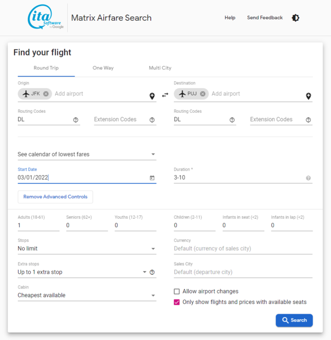The image size is (331, 340).
Task: Open the Cabin Cheapest available dropdown
Action: coord(87,295)
